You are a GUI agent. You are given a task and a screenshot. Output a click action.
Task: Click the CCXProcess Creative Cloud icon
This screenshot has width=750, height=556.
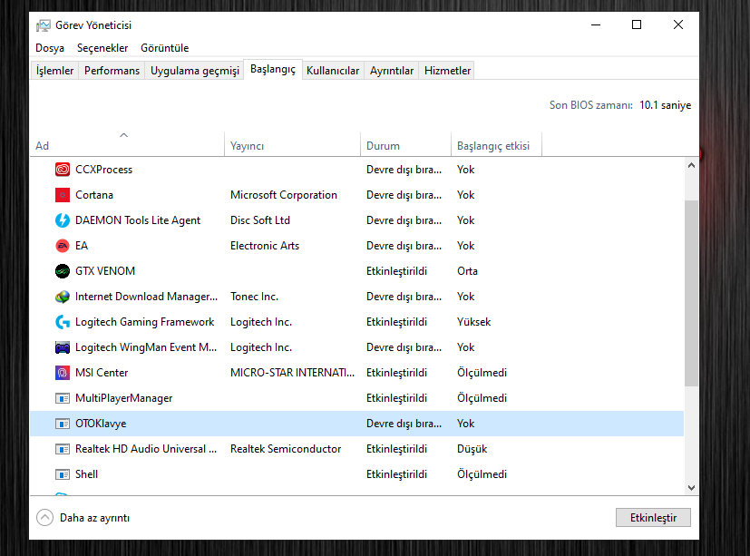click(x=63, y=170)
